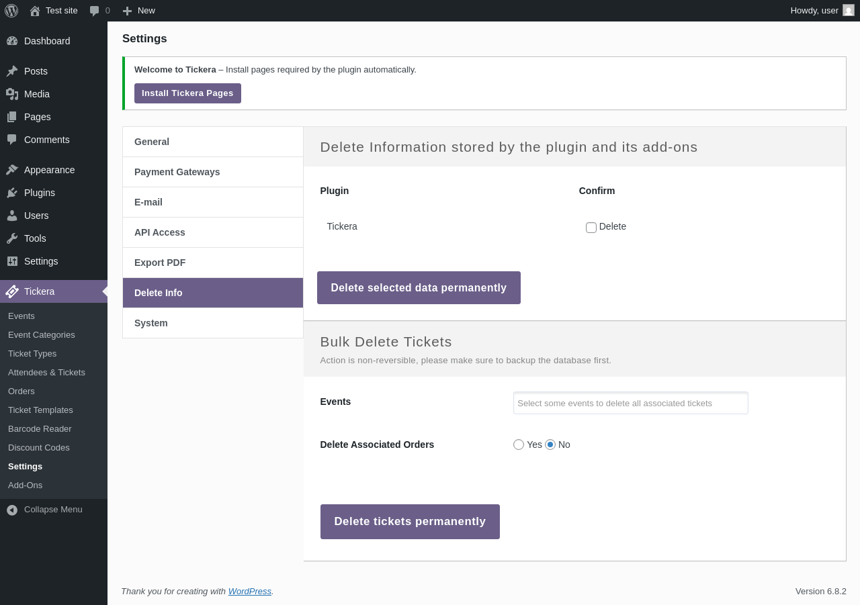The width and height of the screenshot is (860, 605).
Task: Open the Events selection dropdown field
Action: [x=630, y=403]
